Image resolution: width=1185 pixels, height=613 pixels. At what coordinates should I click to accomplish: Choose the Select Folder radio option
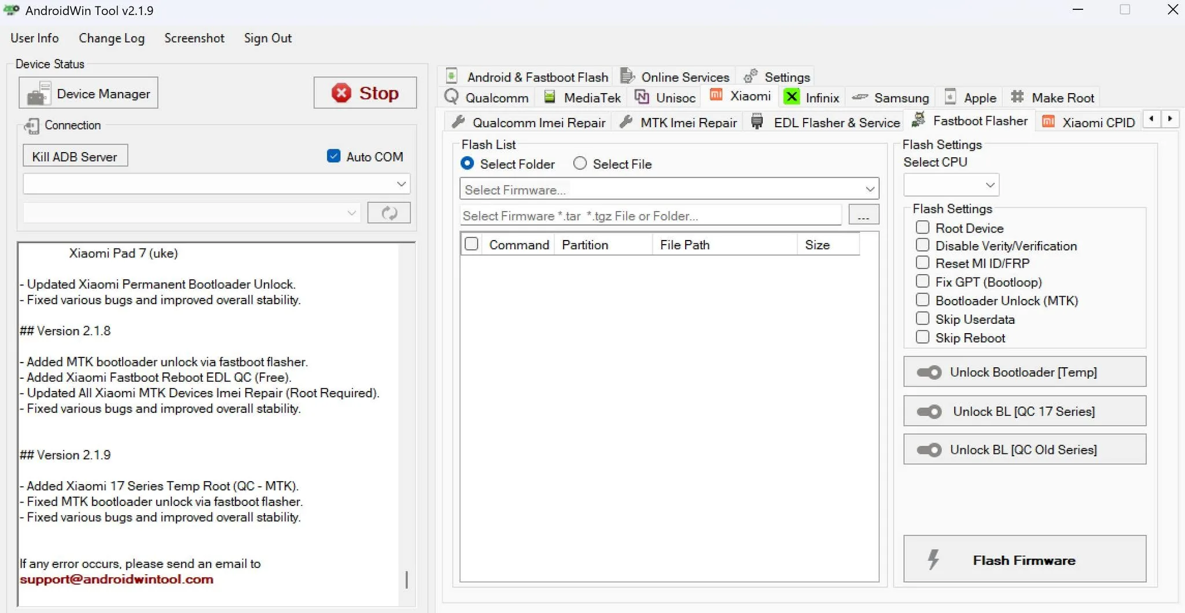(467, 164)
